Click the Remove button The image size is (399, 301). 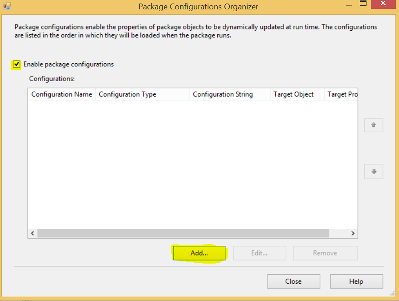(x=325, y=252)
